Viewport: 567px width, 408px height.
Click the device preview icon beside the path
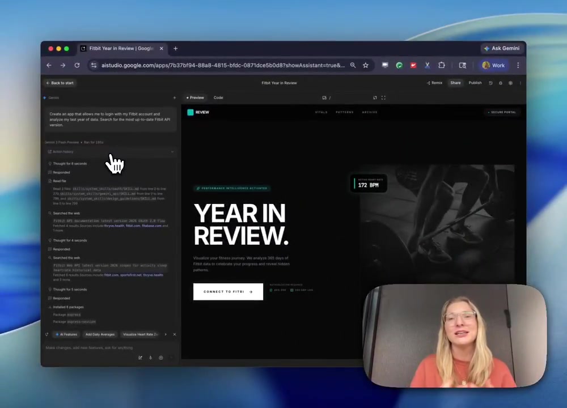click(324, 98)
